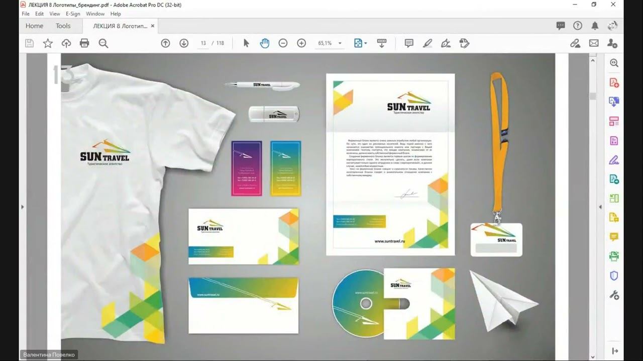Upload the file with the cloud icon
Viewport: 643px width, 361px height.
tap(66, 43)
